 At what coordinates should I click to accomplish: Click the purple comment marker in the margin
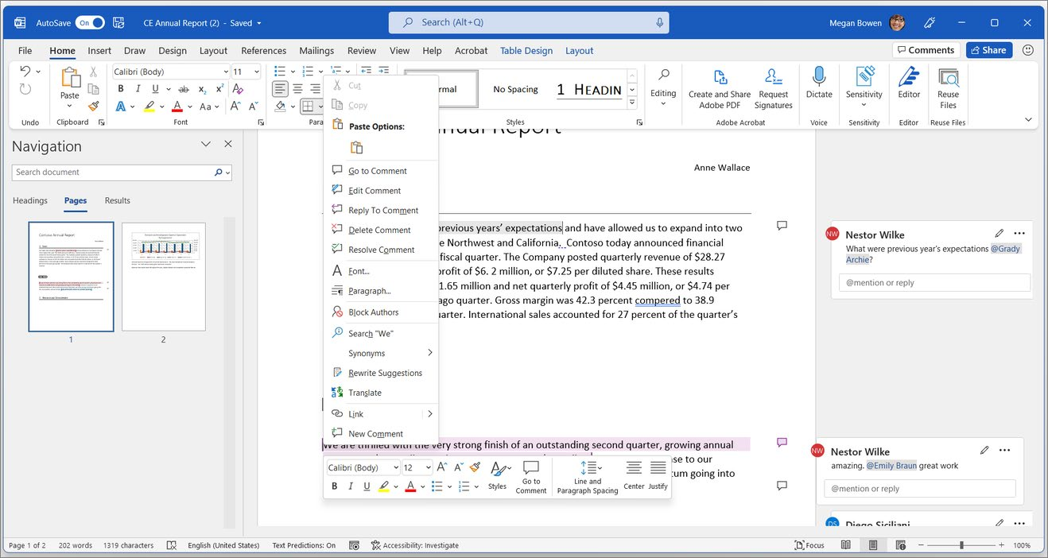coord(782,442)
